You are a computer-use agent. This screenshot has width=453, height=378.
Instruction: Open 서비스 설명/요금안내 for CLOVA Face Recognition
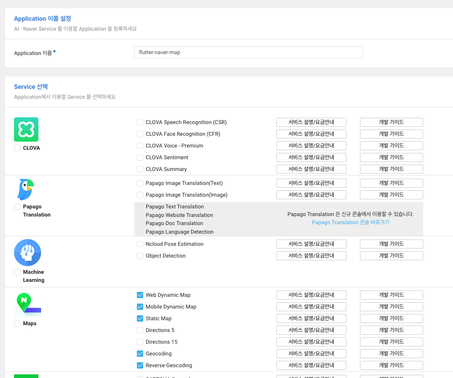311,134
